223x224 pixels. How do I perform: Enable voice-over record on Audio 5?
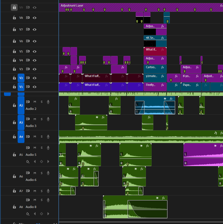click(x=48, y=148)
